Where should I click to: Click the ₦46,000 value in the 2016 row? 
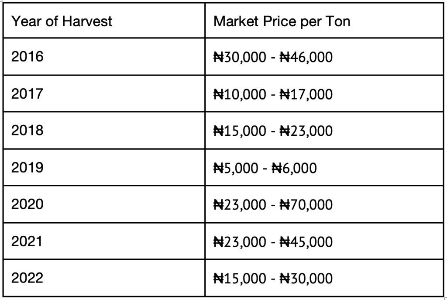[306, 57]
